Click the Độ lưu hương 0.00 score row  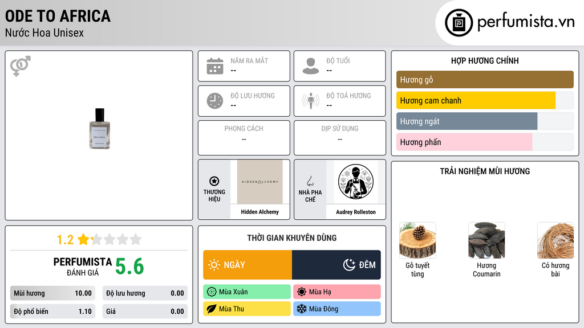(145, 293)
